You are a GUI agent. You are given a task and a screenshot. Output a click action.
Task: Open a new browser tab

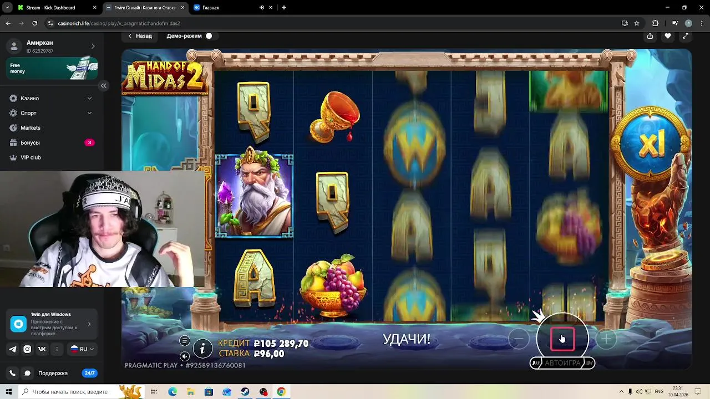point(284,8)
